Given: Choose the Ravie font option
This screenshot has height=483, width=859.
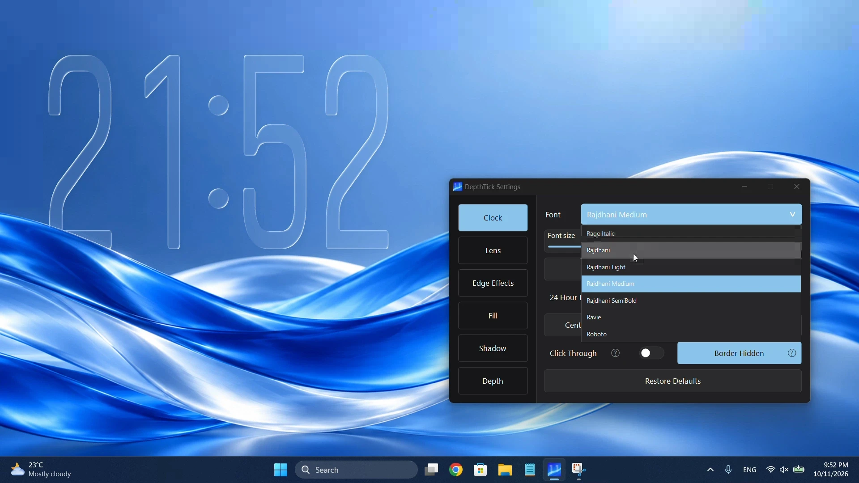Looking at the screenshot, I should 690,318.
